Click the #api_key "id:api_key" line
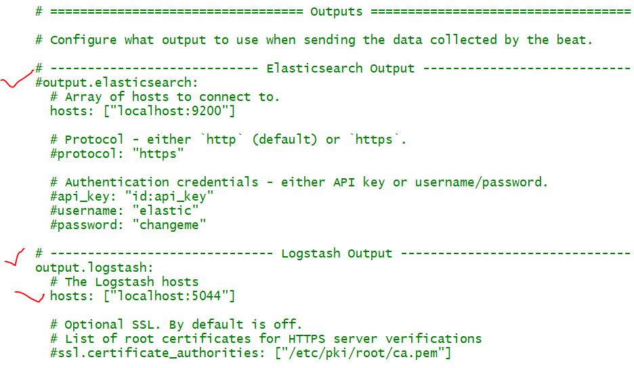Screen dimensions: 634x368 click(132, 197)
